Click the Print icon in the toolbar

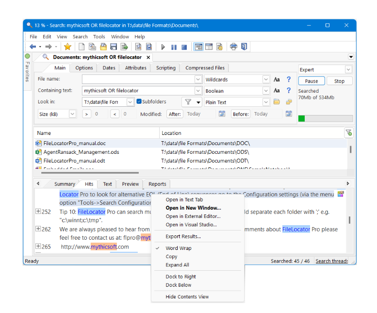coord(233,47)
